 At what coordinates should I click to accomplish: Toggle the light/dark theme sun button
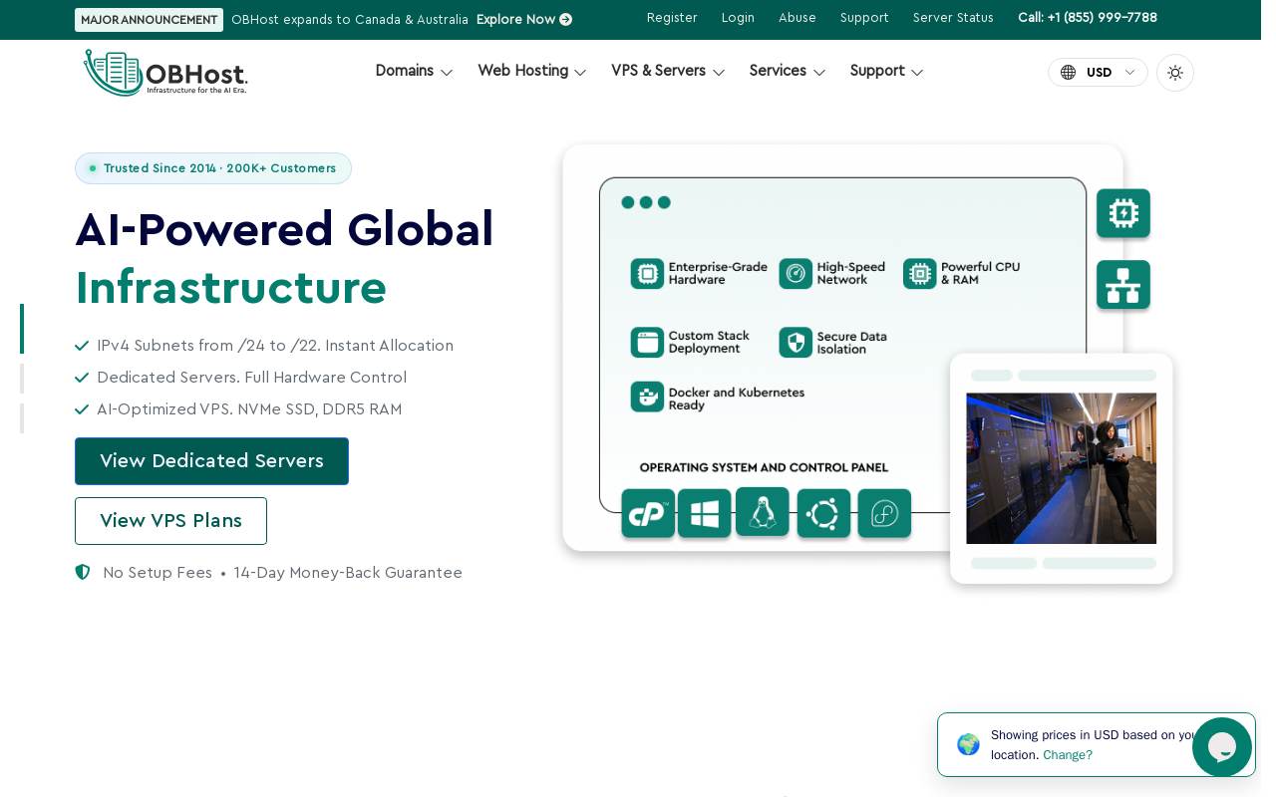tap(1175, 73)
